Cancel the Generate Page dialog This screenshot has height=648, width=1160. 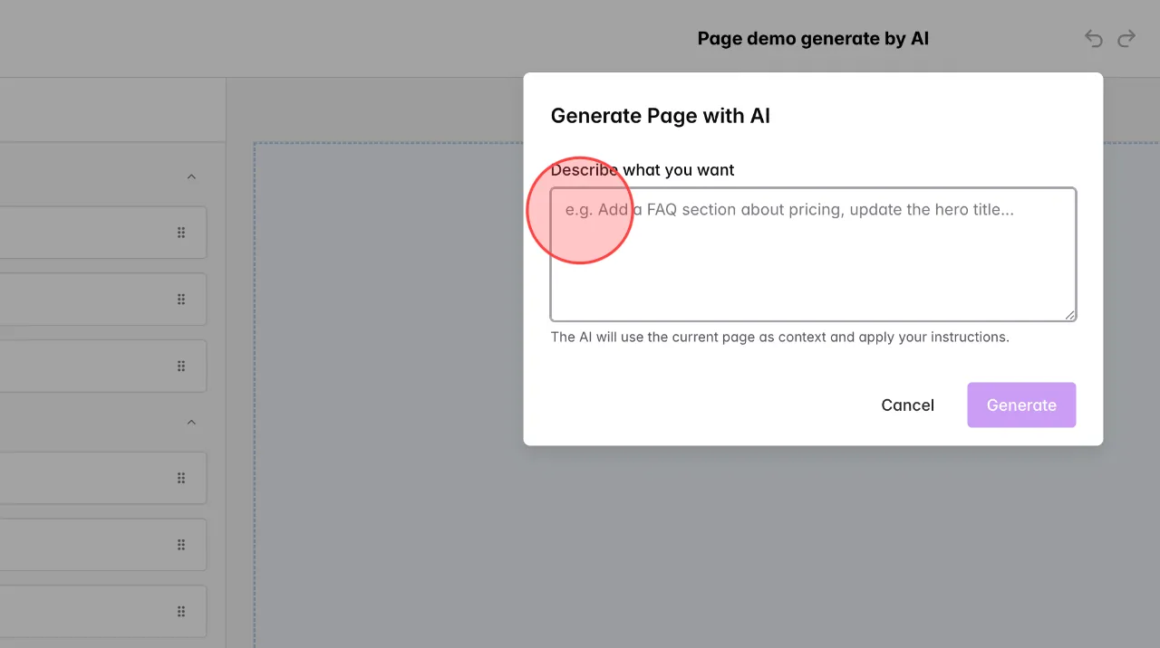tap(907, 405)
